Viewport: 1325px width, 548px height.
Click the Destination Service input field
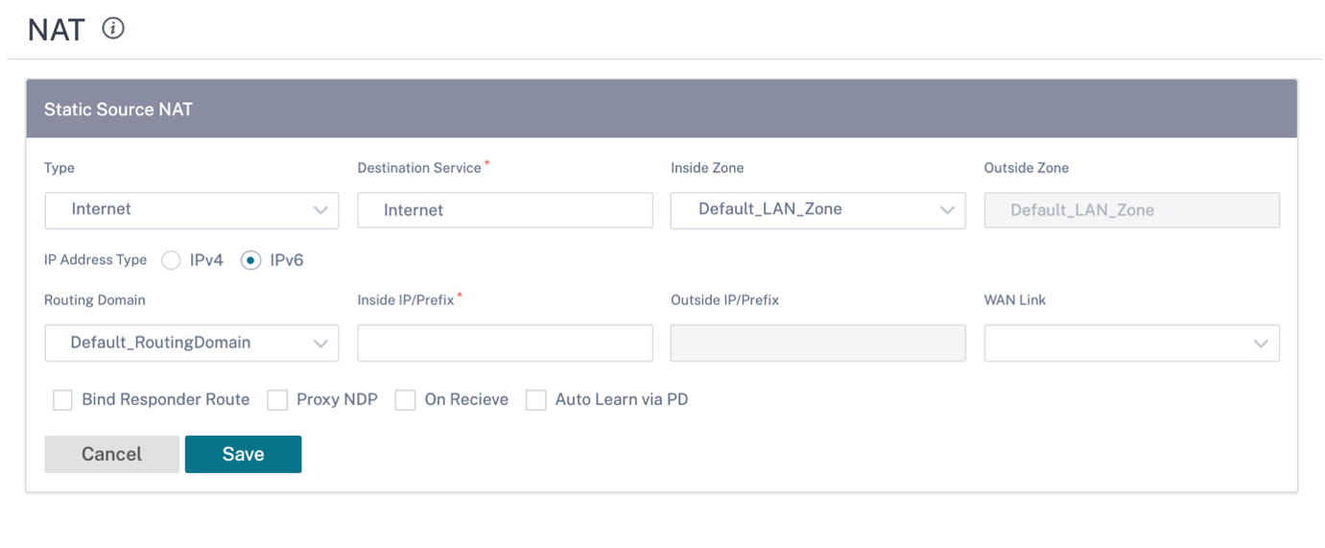[505, 210]
